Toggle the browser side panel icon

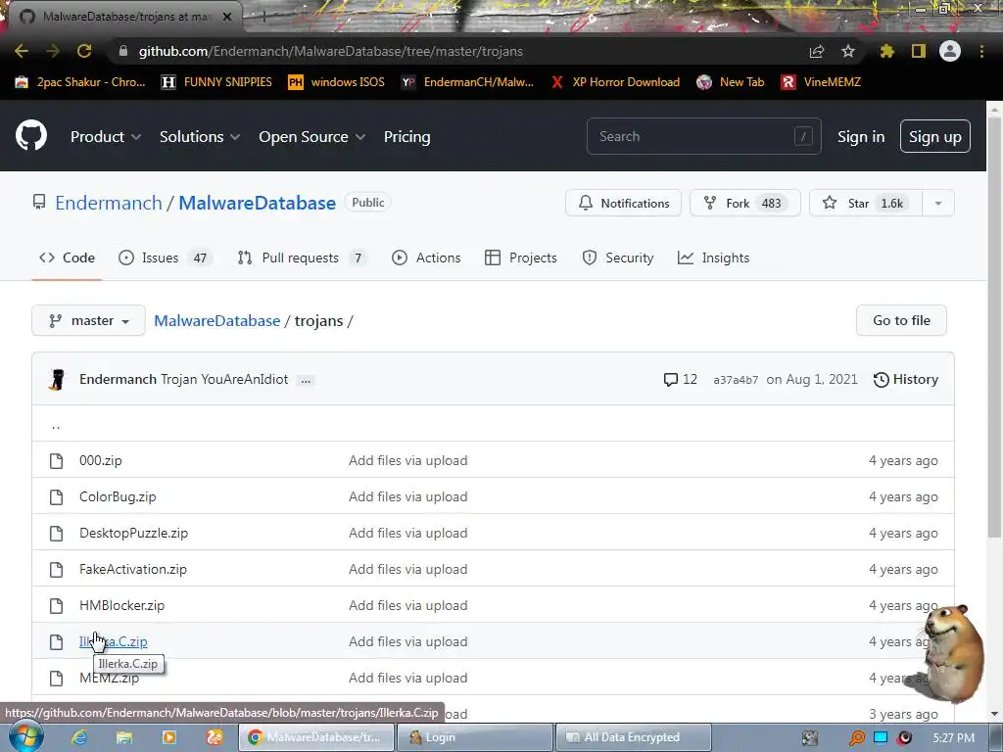coord(919,51)
